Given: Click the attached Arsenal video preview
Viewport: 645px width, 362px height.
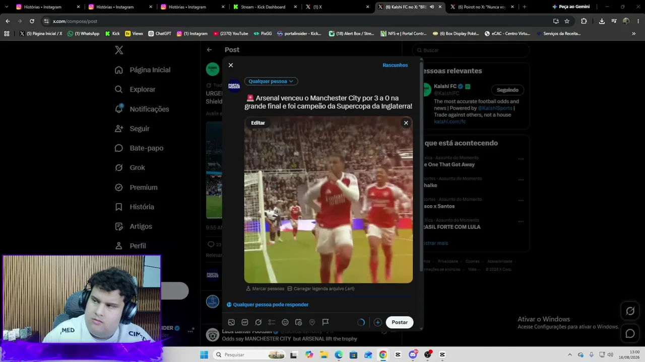Looking at the screenshot, I should pyautogui.click(x=329, y=200).
